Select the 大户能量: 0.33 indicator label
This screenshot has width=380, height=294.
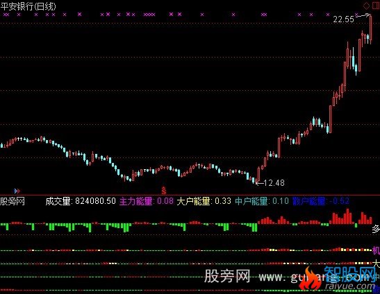point(204,201)
